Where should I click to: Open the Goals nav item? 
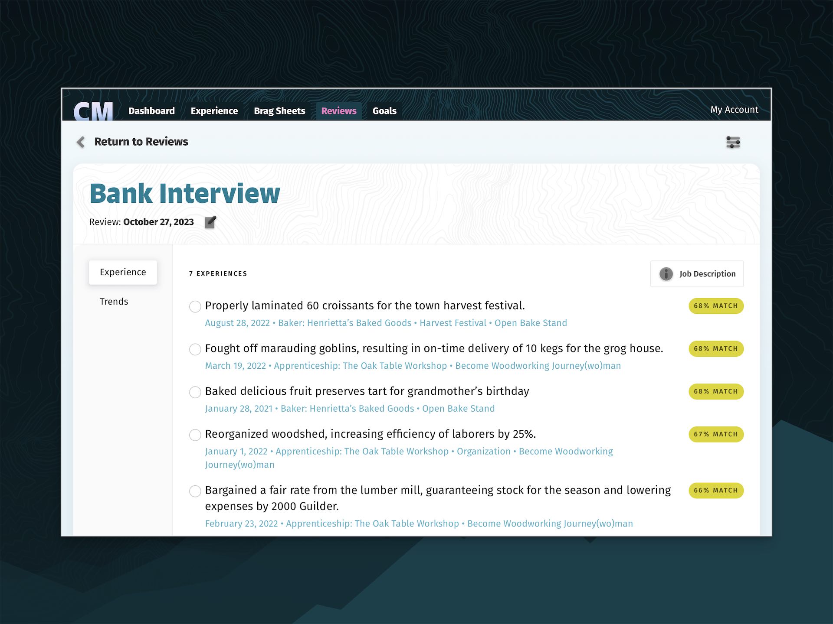(384, 111)
